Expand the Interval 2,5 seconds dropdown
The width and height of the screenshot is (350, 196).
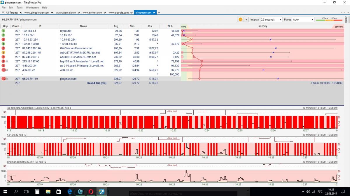[271, 19]
